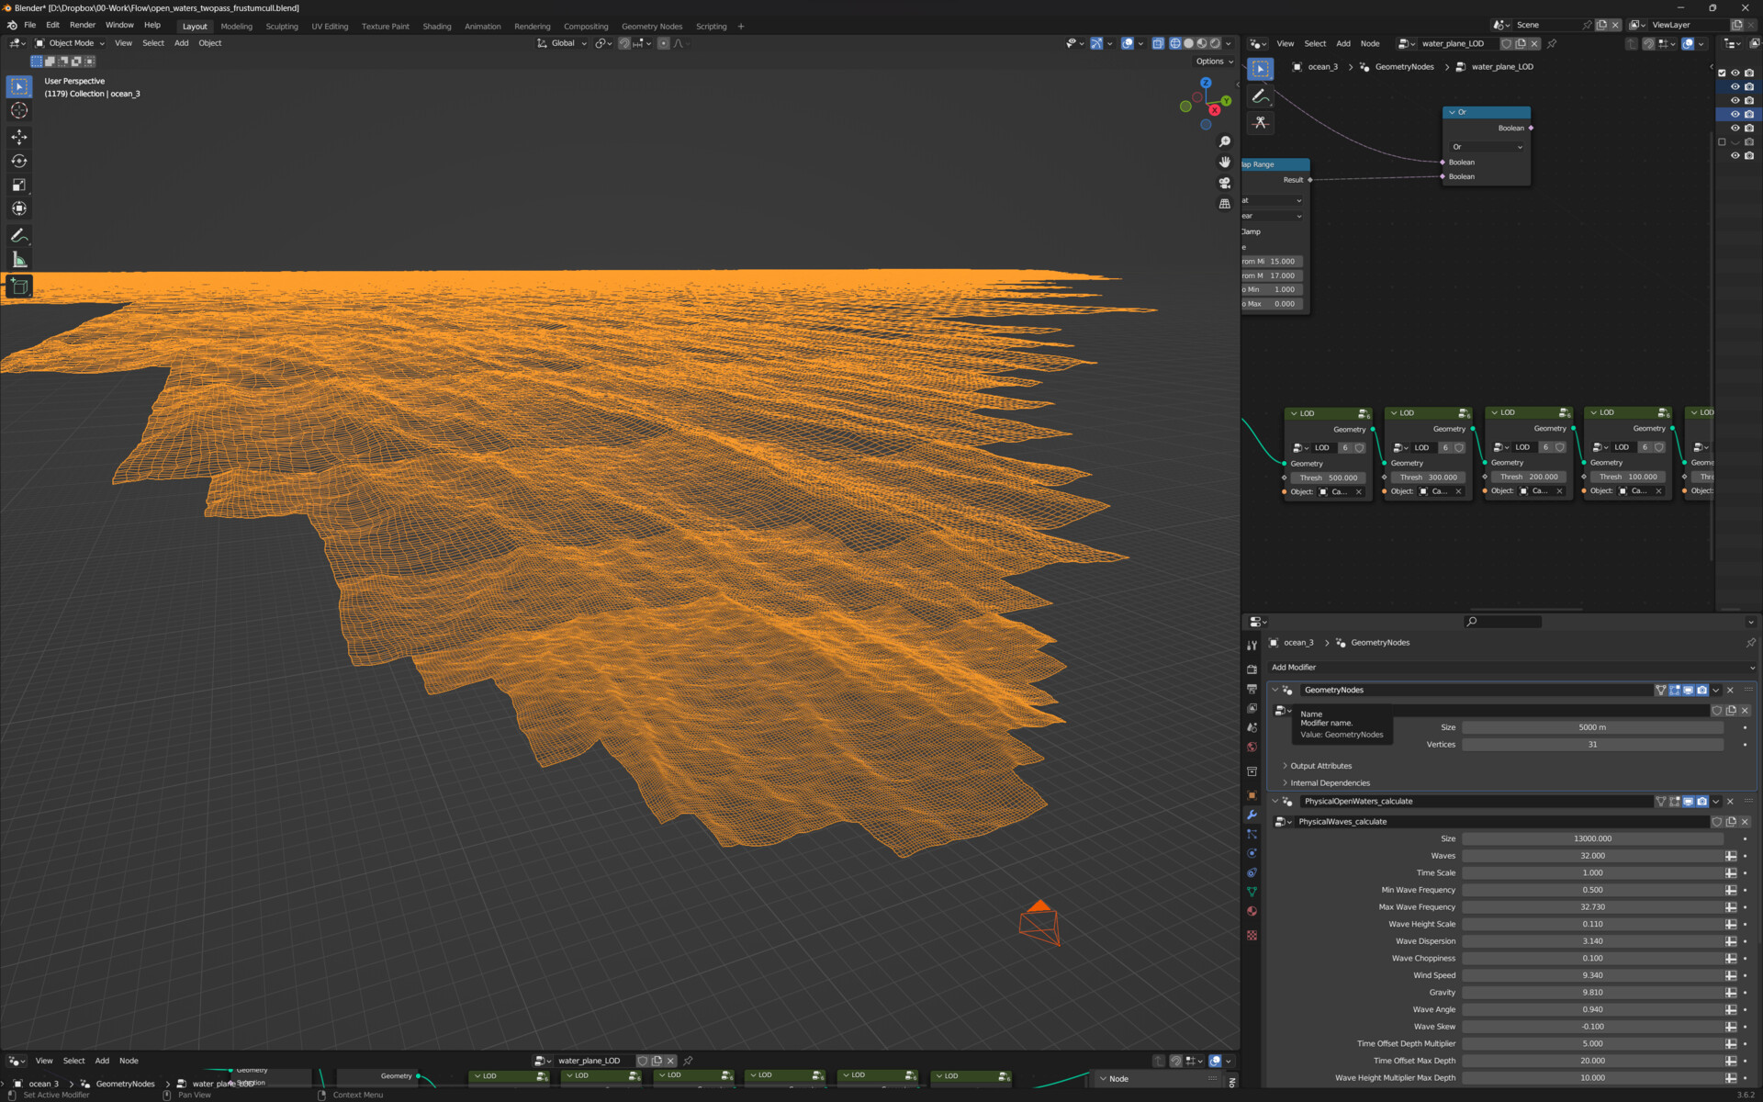Select the Move tool in the viewport toolbar
The width and height of the screenshot is (1763, 1102).
point(18,136)
